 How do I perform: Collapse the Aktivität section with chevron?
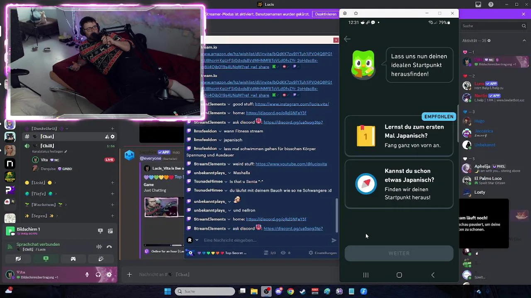click(524, 41)
